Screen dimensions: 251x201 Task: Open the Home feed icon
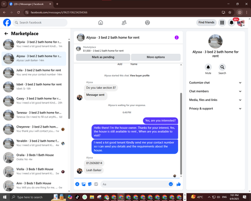click(100, 23)
